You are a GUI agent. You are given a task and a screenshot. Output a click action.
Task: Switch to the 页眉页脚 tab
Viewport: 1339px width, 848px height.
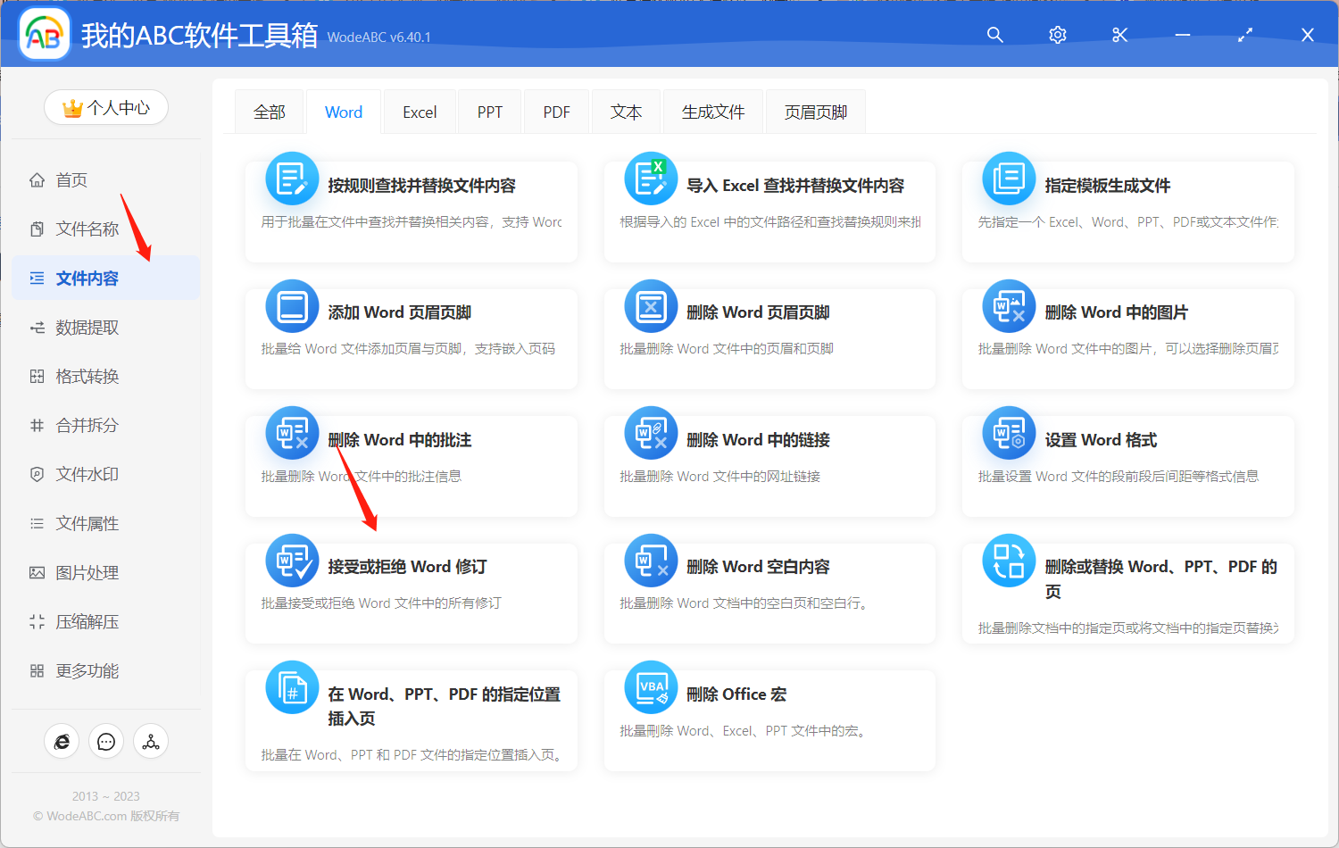point(814,111)
